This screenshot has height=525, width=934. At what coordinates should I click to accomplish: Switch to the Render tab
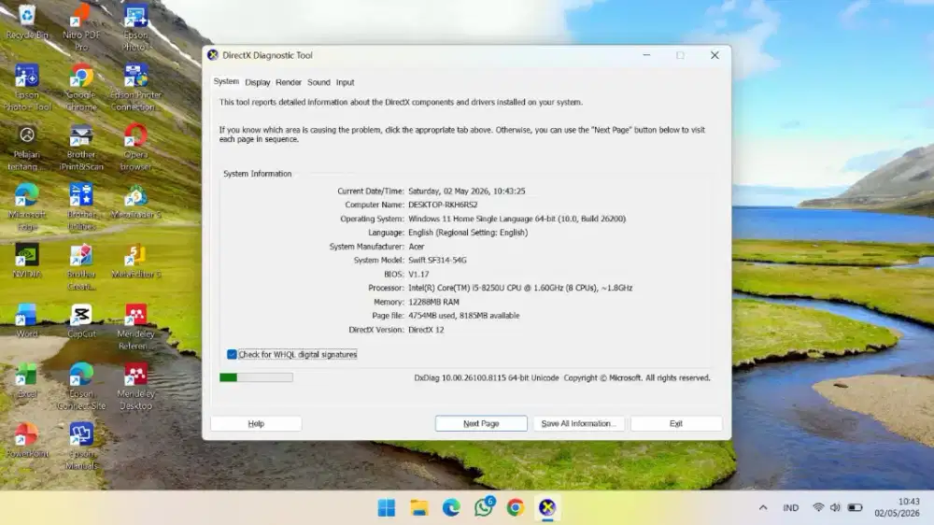pyautogui.click(x=289, y=82)
